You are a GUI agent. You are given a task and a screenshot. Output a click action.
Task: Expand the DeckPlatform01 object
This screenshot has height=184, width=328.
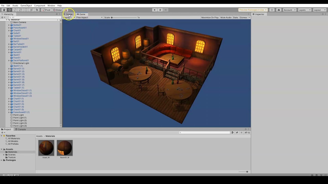click(x=9, y=61)
